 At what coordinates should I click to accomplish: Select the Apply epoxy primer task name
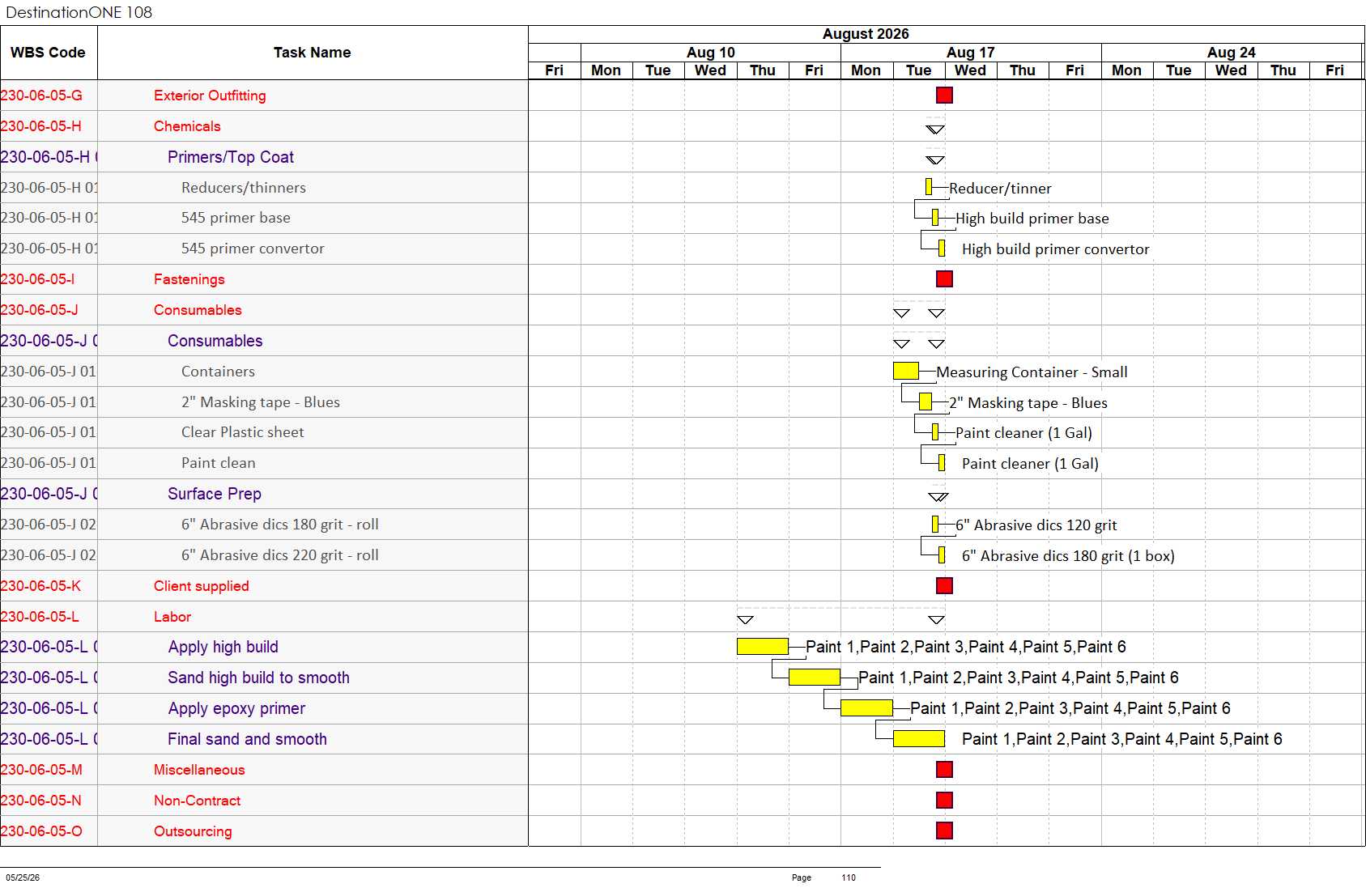(236, 708)
